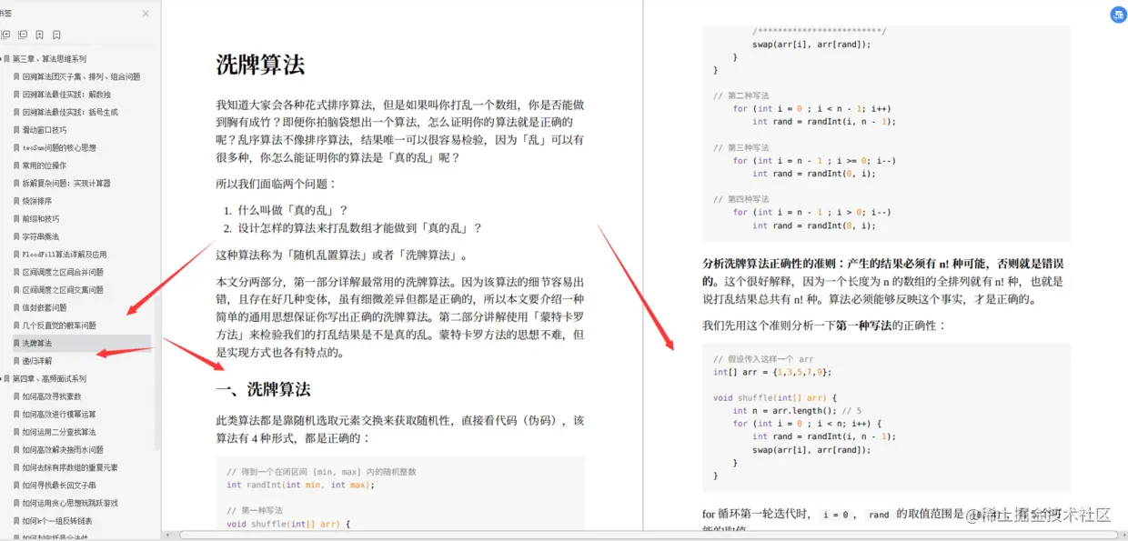Select bookmark 常用的位操作
The image size is (1128, 541).
(x=45, y=165)
